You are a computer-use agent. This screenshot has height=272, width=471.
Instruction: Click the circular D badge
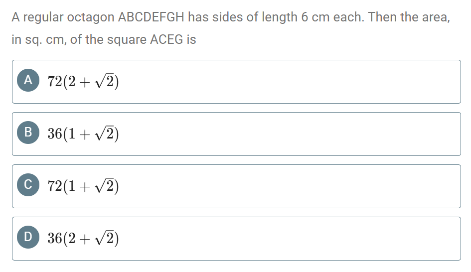tap(28, 237)
